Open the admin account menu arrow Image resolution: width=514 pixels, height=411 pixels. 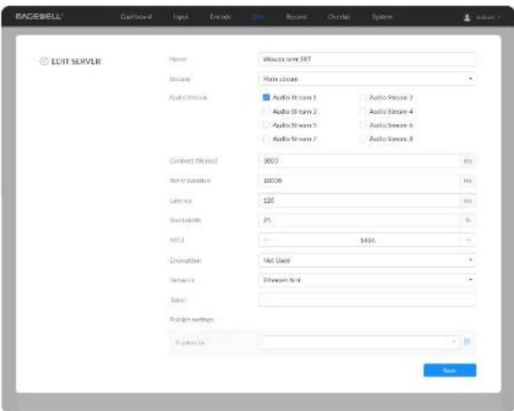(500, 18)
